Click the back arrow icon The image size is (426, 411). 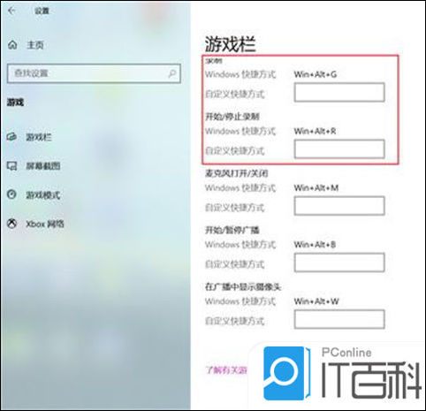pyautogui.click(x=11, y=11)
